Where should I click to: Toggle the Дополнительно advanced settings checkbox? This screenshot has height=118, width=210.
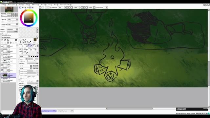[20, 79]
